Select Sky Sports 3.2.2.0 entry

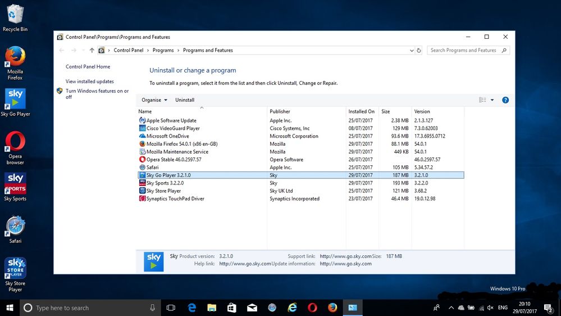tap(301, 183)
